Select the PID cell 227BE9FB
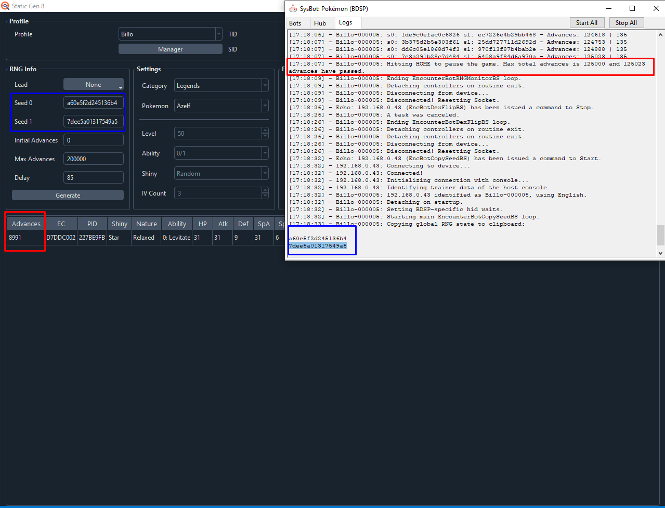This screenshot has height=508, width=665. (92, 238)
